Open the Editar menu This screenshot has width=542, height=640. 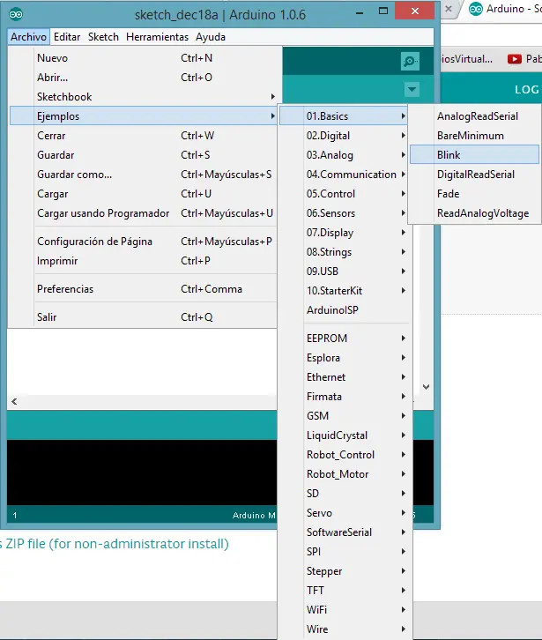(67, 37)
